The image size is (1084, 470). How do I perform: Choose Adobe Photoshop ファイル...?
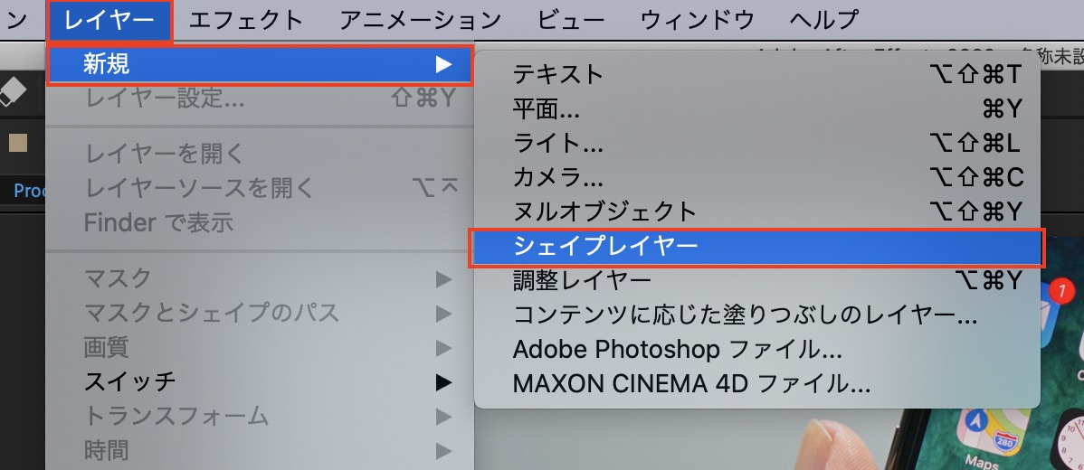click(757, 349)
